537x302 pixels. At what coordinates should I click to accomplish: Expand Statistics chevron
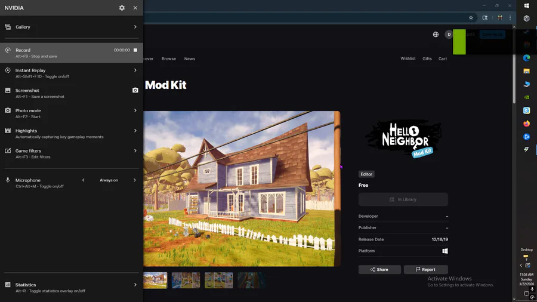pos(135,285)
